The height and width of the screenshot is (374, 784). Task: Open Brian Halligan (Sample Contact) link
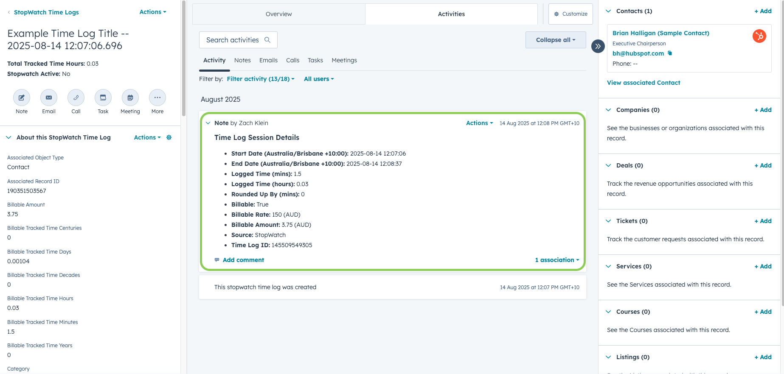click(x=660, y=33)
